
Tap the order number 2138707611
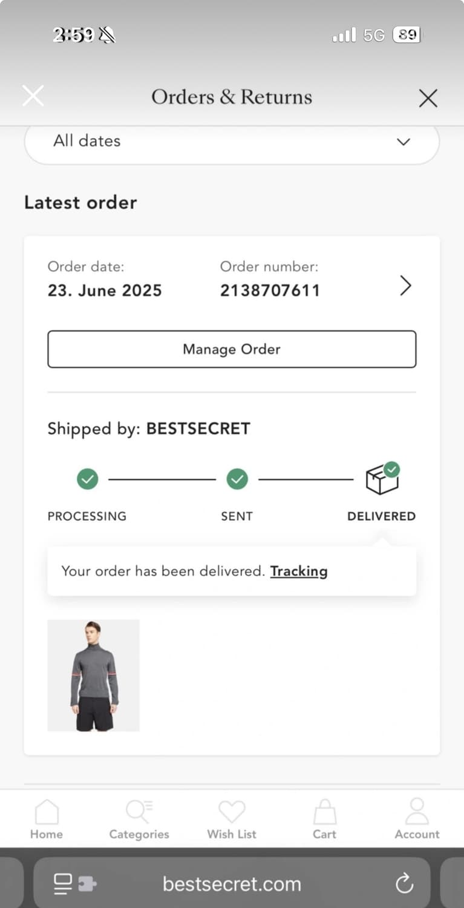coord(270,291)
